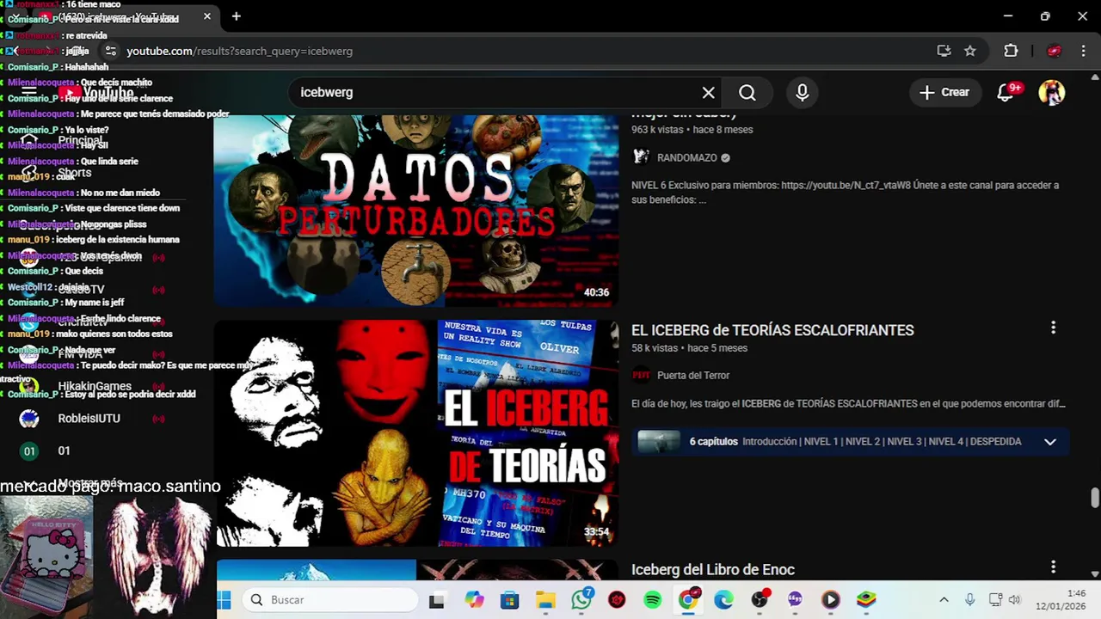Open the 01 channel in sidebar
Image resolution: width=1101 pixels, height=619 pixels.
[x=63, y=450]
